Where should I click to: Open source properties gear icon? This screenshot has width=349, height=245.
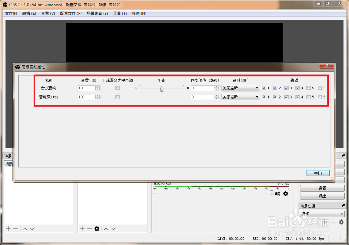97,229
